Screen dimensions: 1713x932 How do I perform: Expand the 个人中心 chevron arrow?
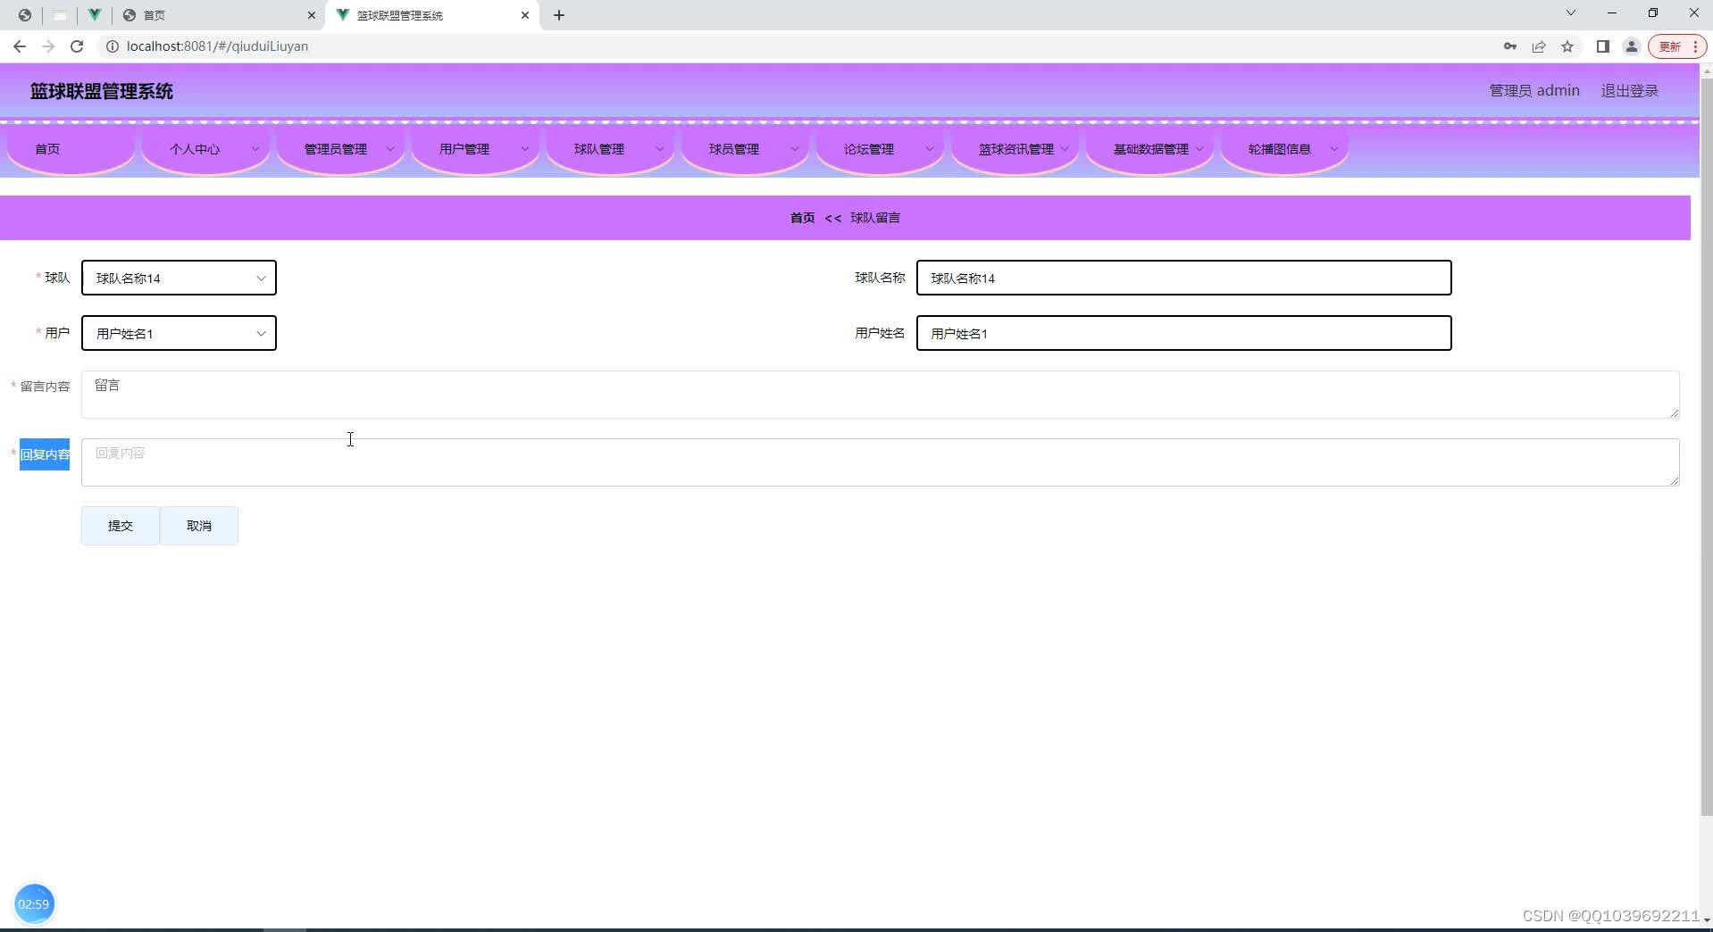255,149
